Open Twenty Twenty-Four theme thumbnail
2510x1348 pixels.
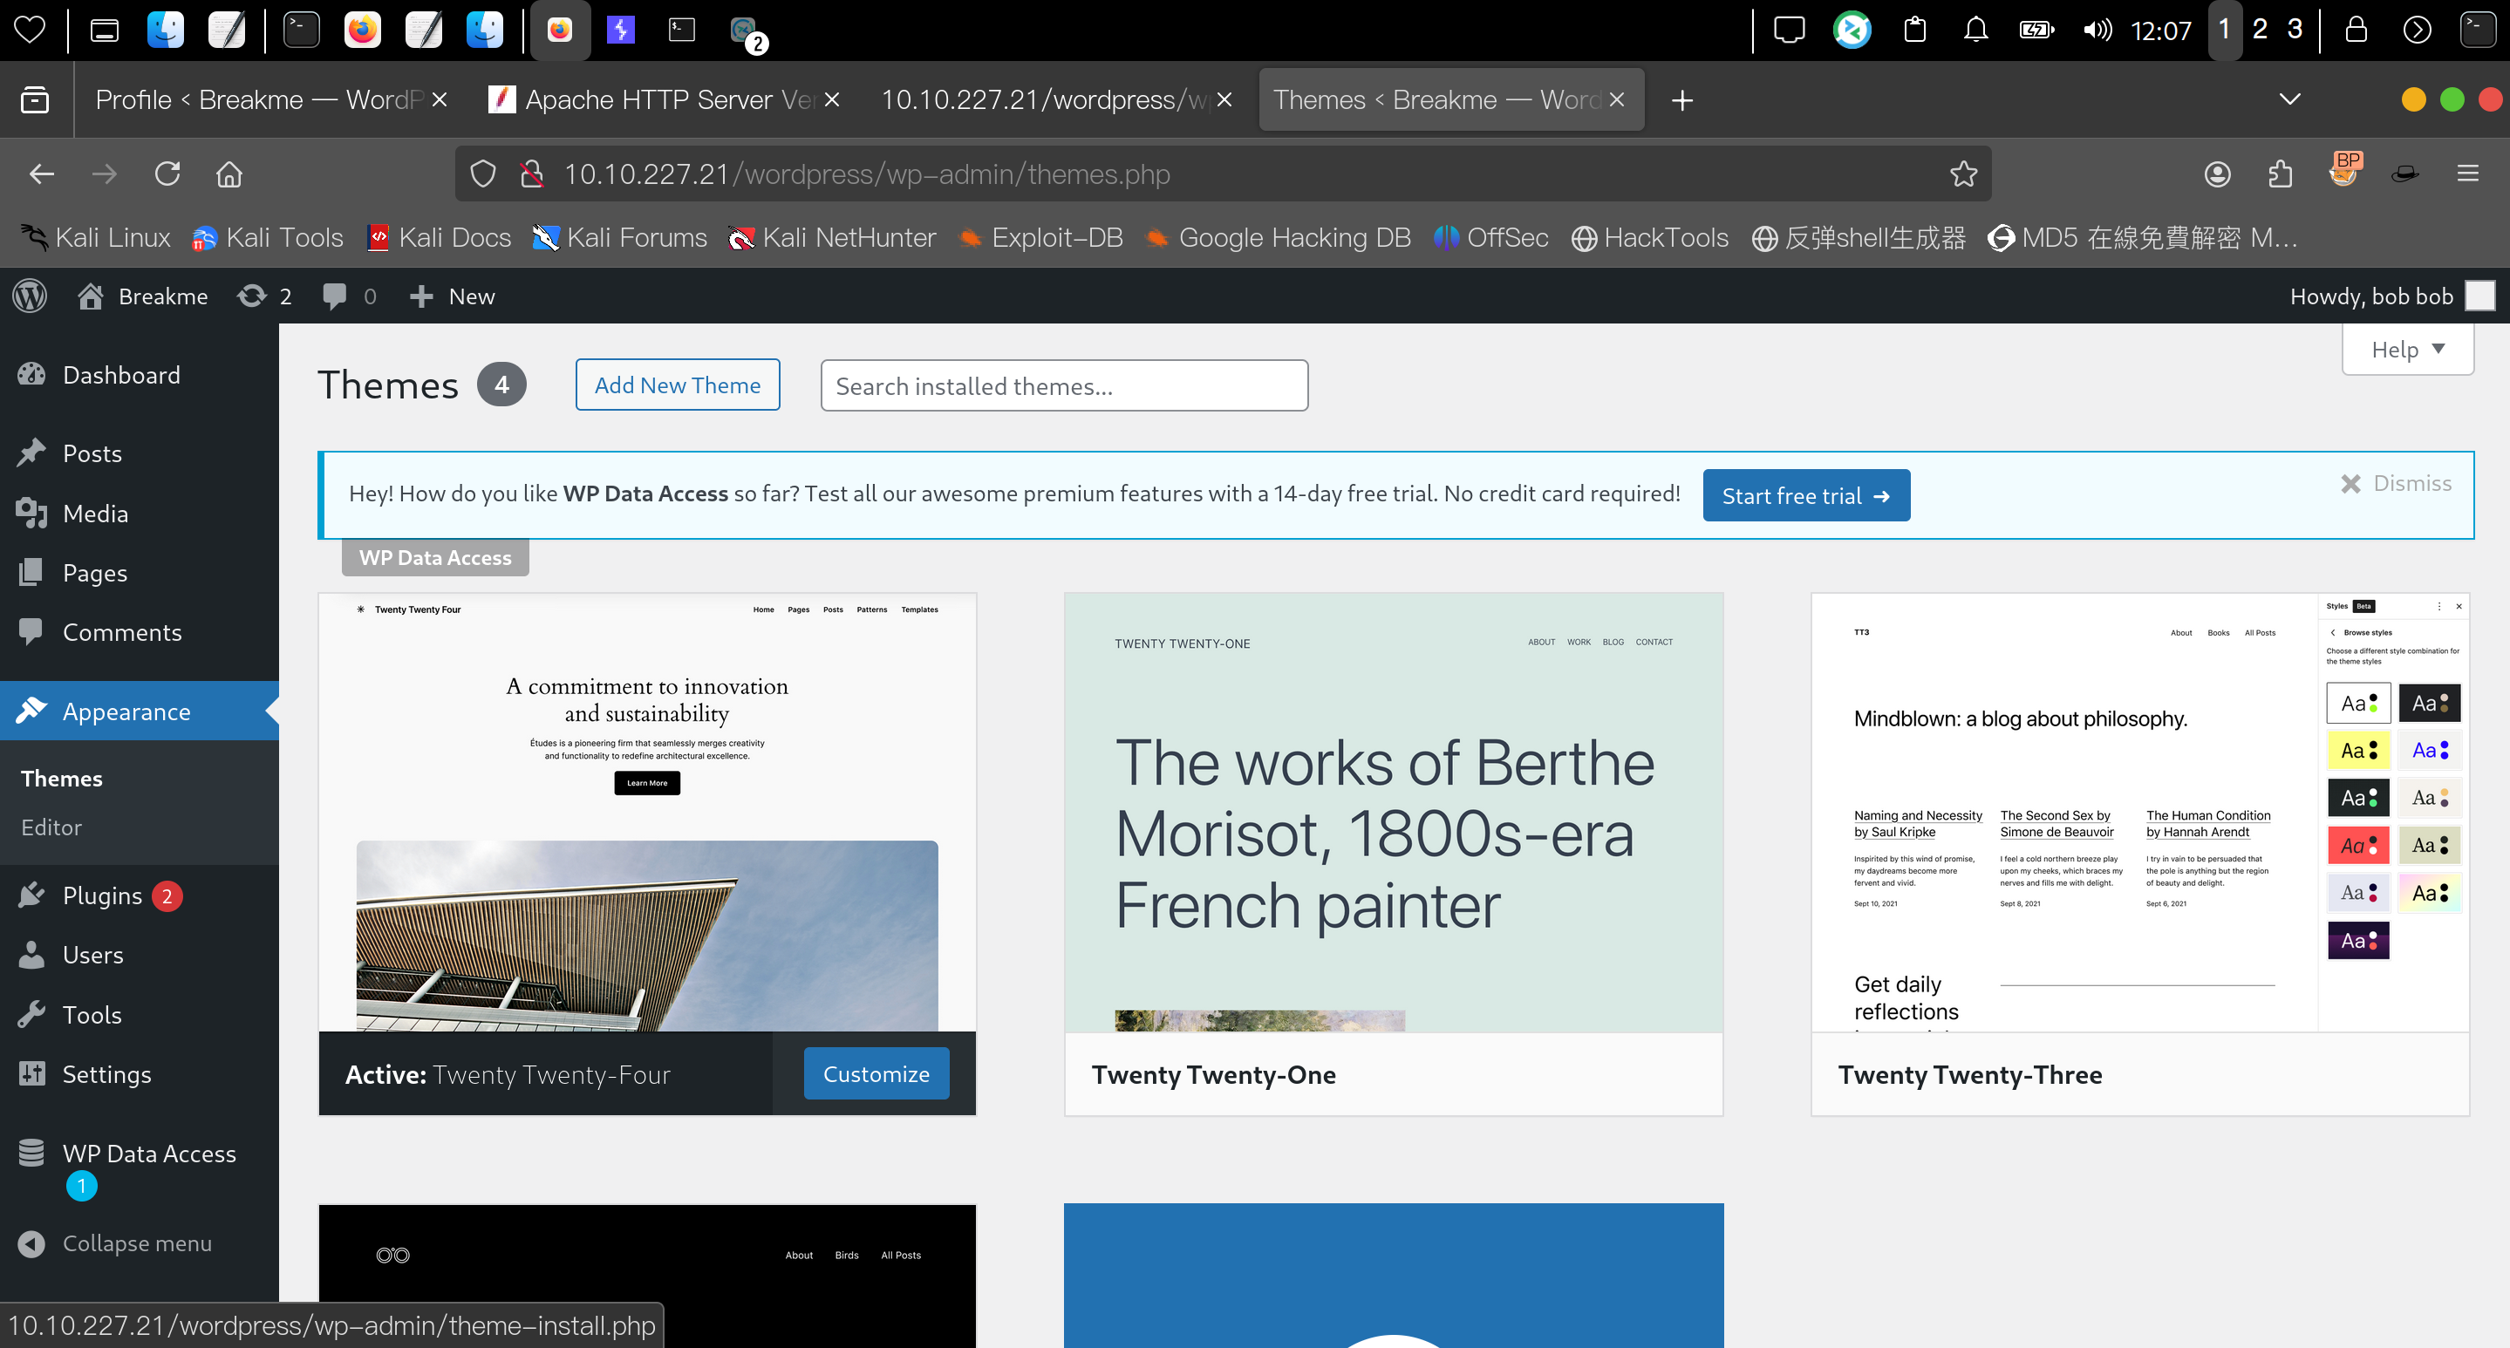click(x=647, y=813)
